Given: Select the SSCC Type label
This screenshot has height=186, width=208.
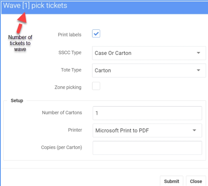Looking at the screenshot, I should coord(70,53).
